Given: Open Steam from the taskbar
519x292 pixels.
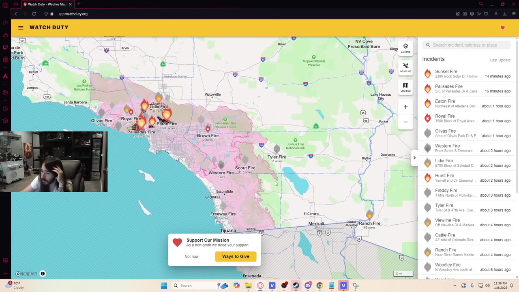Looking at the screenshot, I should point(296,286).
